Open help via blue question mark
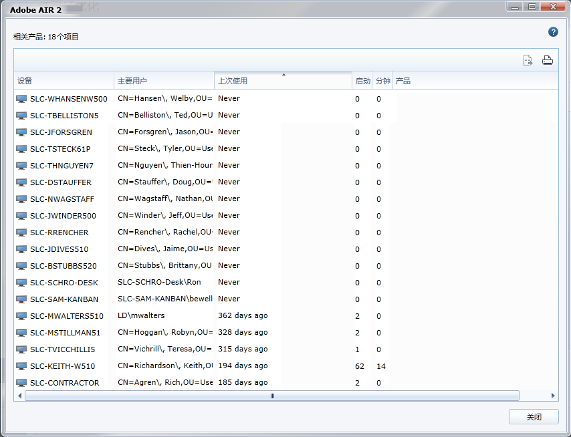571x437 pixels. tap(553, 32)
